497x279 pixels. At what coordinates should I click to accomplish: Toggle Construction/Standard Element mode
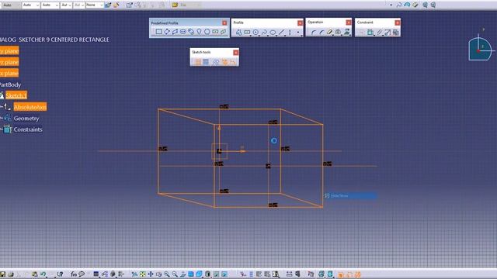[x=216, y=62]
